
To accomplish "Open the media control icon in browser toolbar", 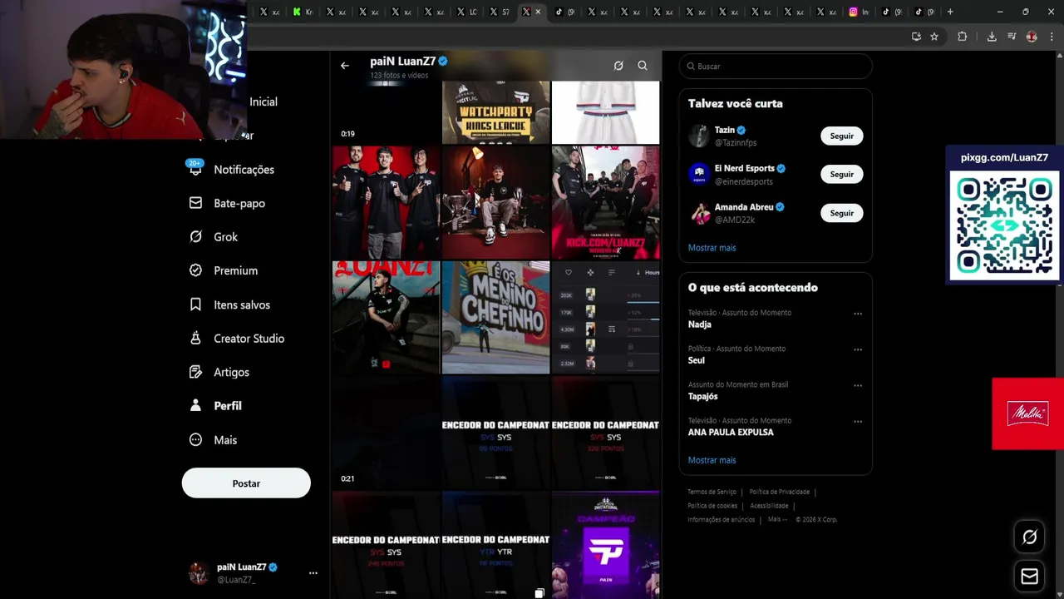I will (1012, 37).
